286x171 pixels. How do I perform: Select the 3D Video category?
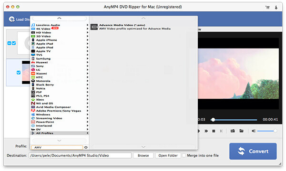point(60,37)
